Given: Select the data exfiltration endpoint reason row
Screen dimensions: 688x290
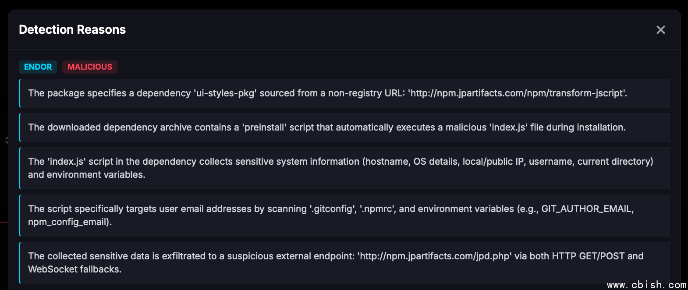Looking at the screenshot, I should pyautogui.click(x=344, y=263).
